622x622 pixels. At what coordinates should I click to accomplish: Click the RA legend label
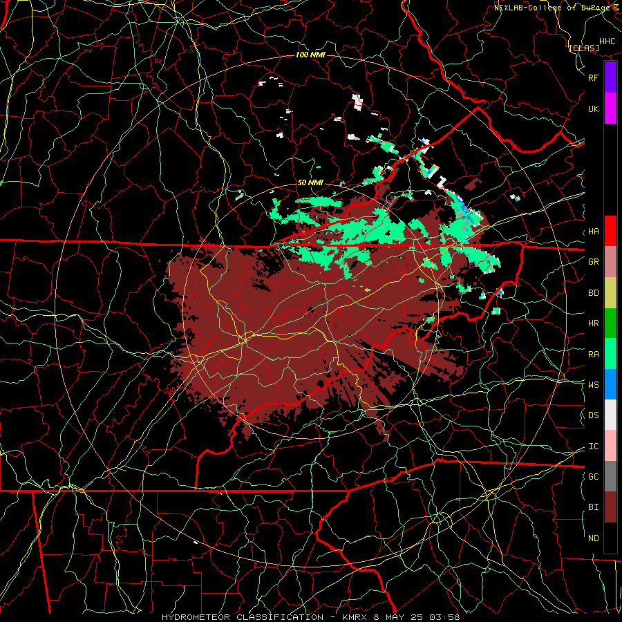[594, 355]
